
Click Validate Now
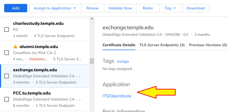(120, 8)
